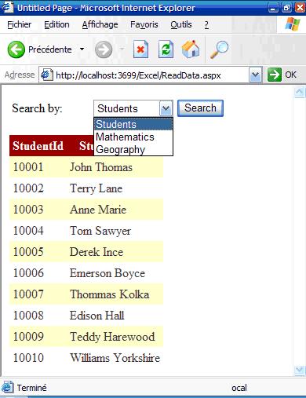306x398 pixels.
Task: Click the cell 10007
Action: point(28,294)
